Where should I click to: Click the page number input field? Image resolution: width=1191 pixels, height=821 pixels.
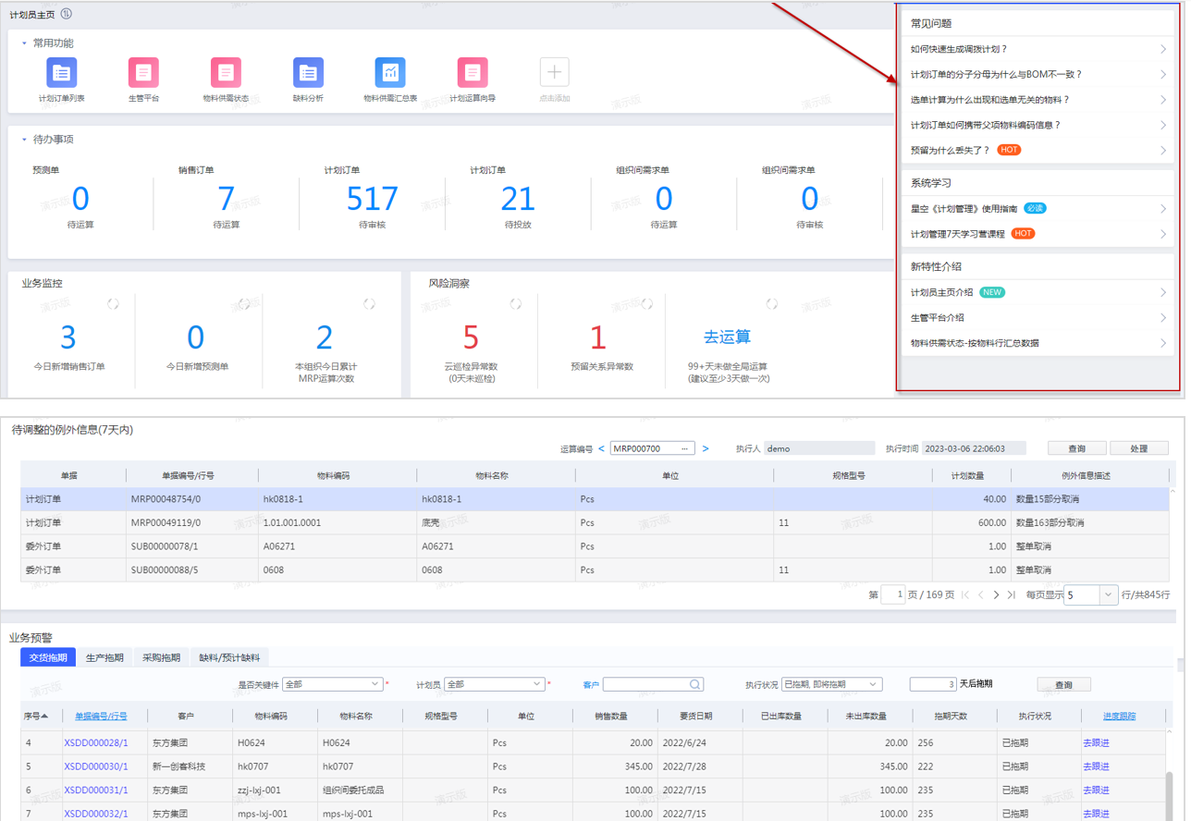(893, 595)
